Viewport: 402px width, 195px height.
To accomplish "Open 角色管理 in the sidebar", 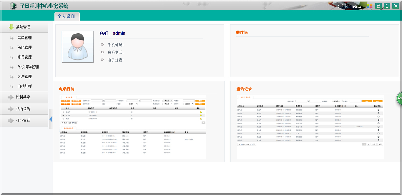I will pyautogui.click(x=24, y=47).
